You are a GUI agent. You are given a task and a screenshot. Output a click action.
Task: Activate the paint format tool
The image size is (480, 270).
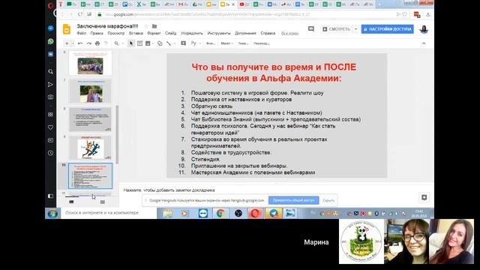click(106, 43)
